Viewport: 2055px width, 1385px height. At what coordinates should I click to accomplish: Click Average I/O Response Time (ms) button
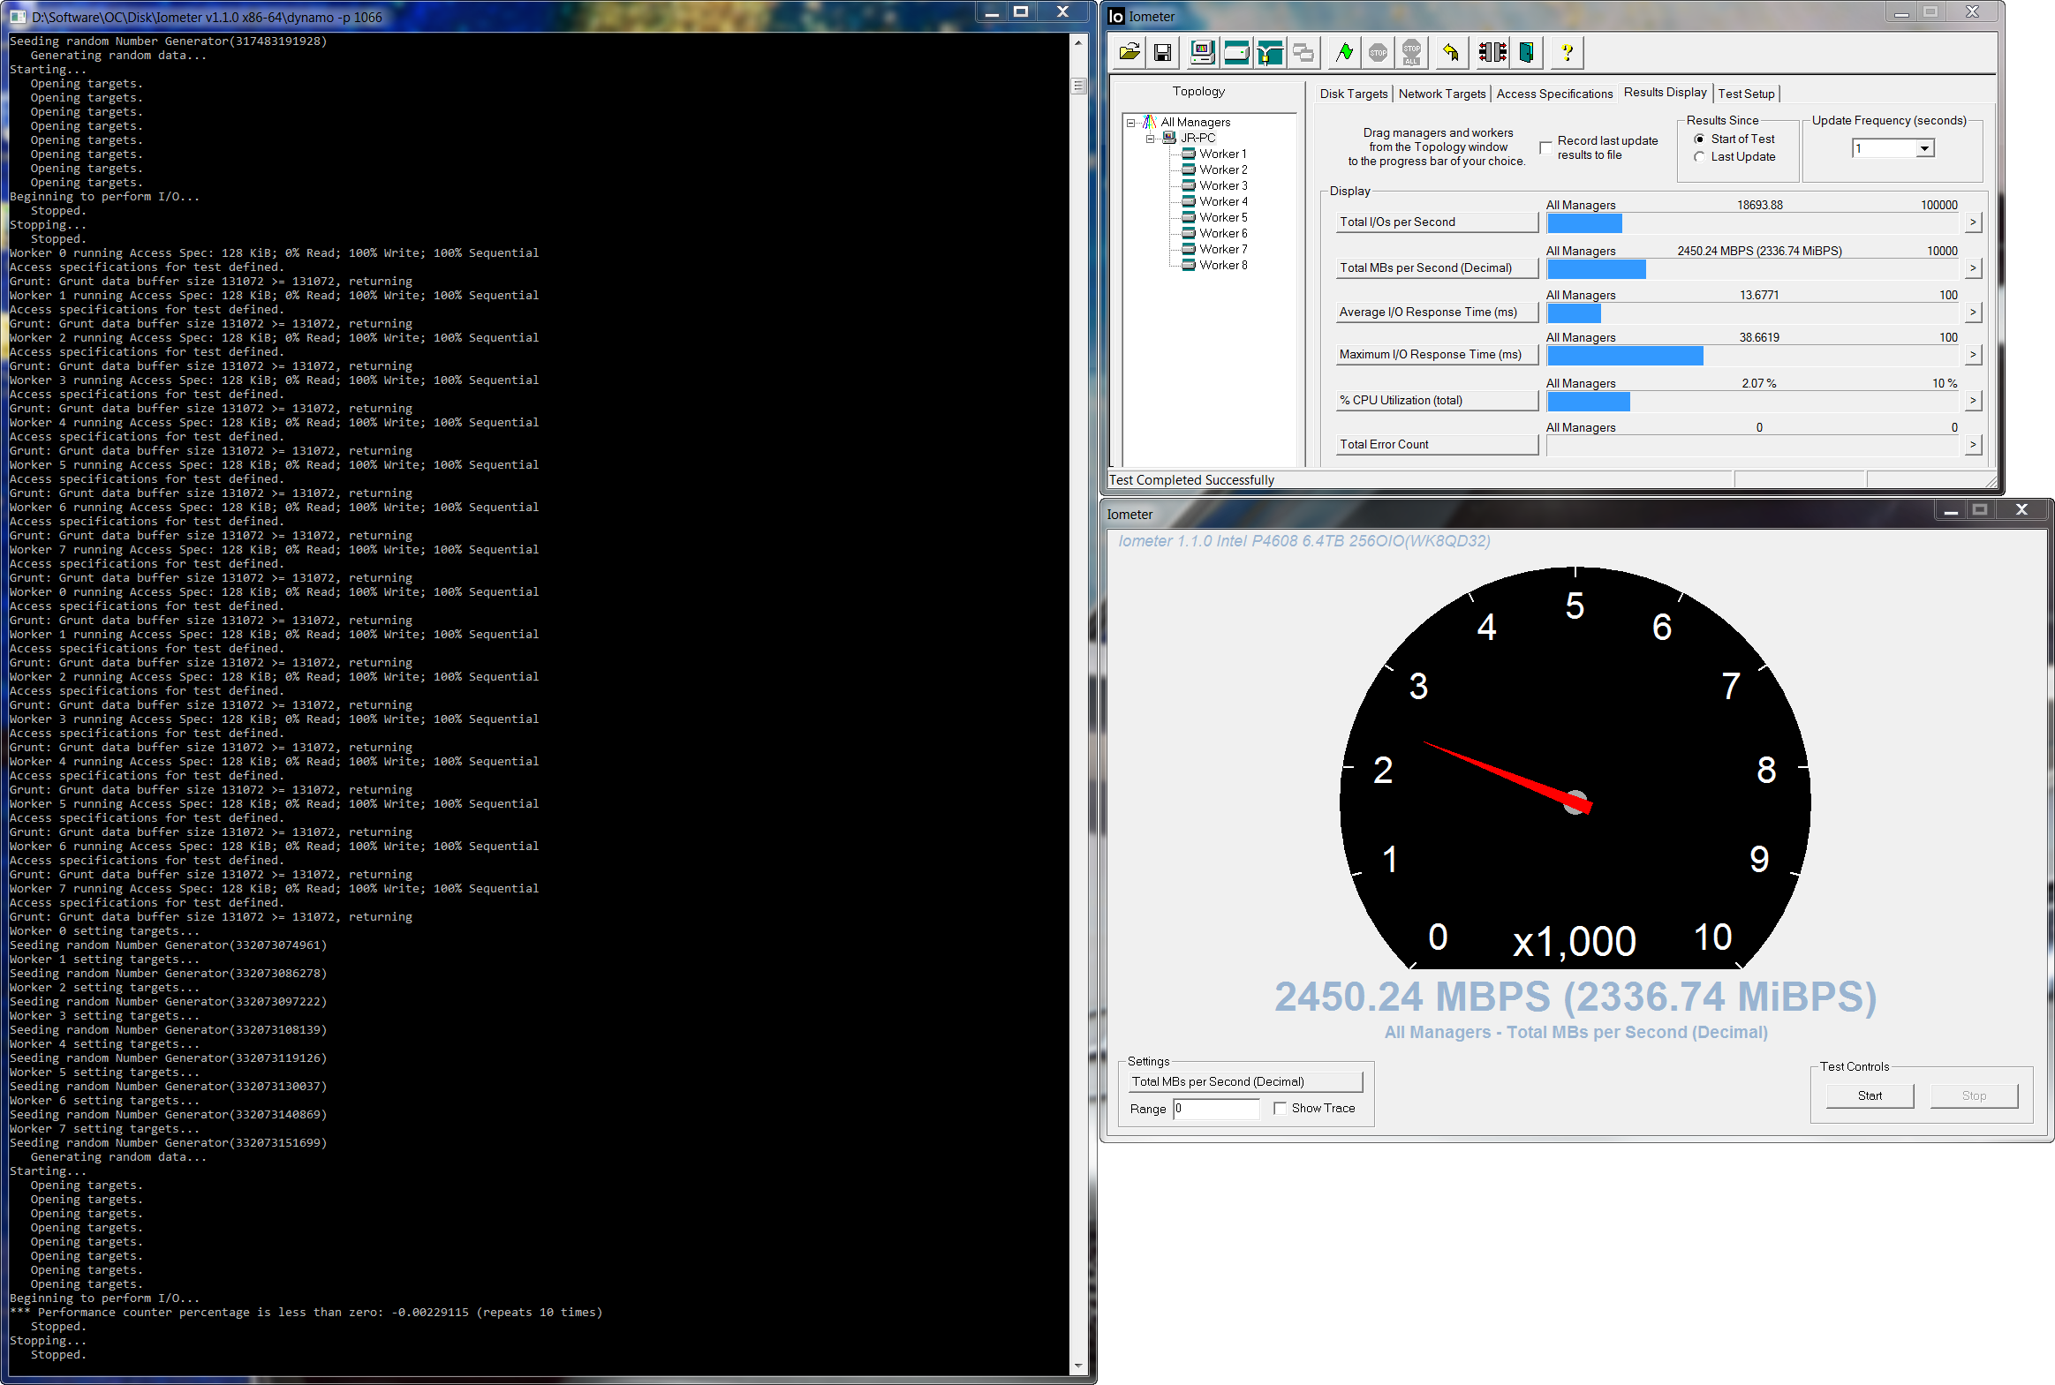pyautogui.click(x=1437, y=312)
